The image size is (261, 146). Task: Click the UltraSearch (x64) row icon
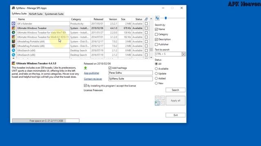(13, 50)
